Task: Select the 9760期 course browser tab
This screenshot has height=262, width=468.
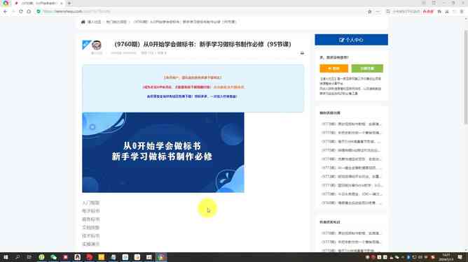Action: click(x=39, y=3)
